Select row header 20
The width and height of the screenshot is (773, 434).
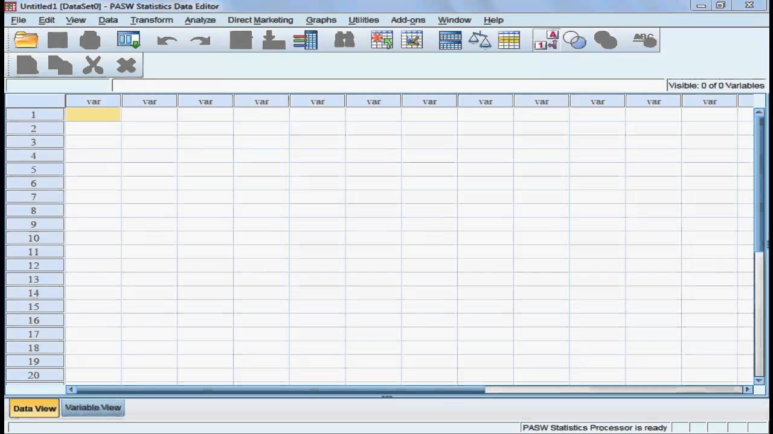(x=34, y=375)
